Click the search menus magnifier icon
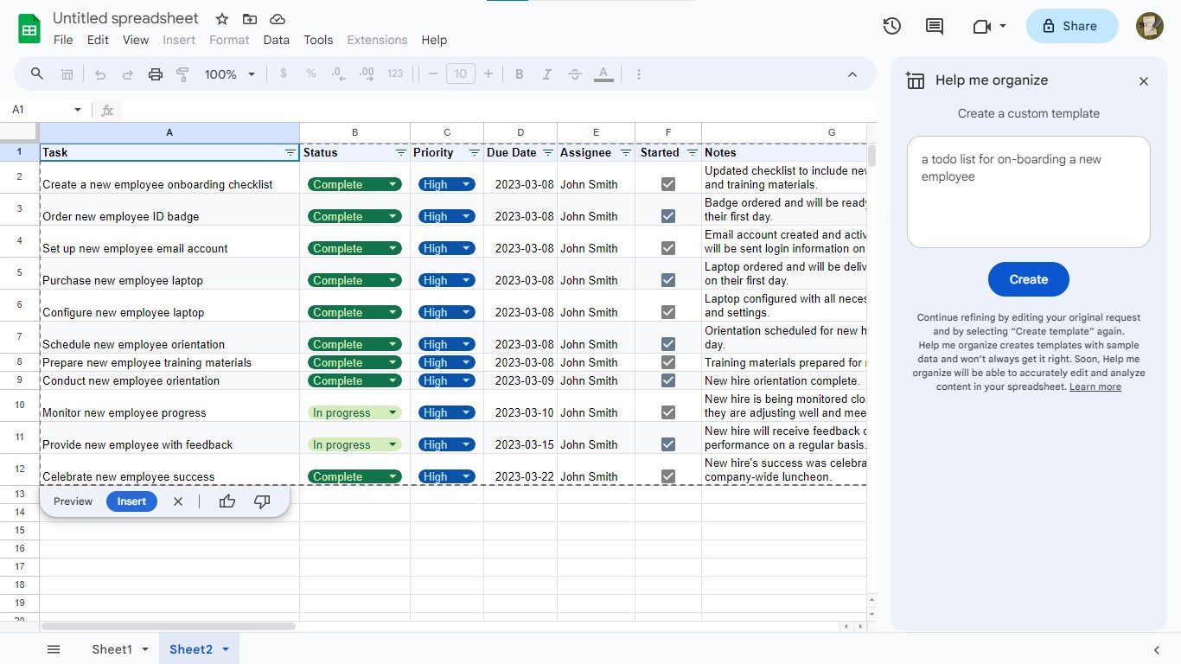This screenshot has width=1181, height=664. 37,74
